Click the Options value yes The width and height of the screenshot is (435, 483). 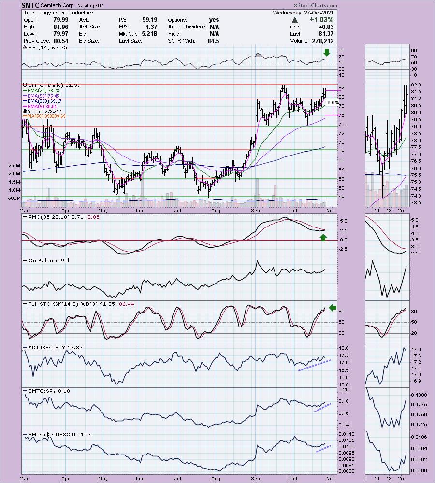click(x=214, y=20)
